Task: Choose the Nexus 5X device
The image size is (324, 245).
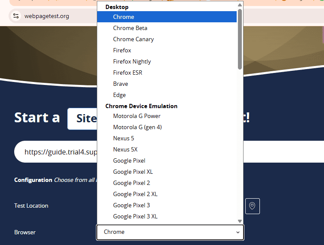Action: coord(167,149)
